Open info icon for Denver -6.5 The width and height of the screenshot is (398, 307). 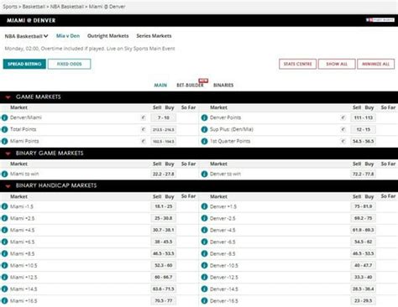tap(204, 242)
